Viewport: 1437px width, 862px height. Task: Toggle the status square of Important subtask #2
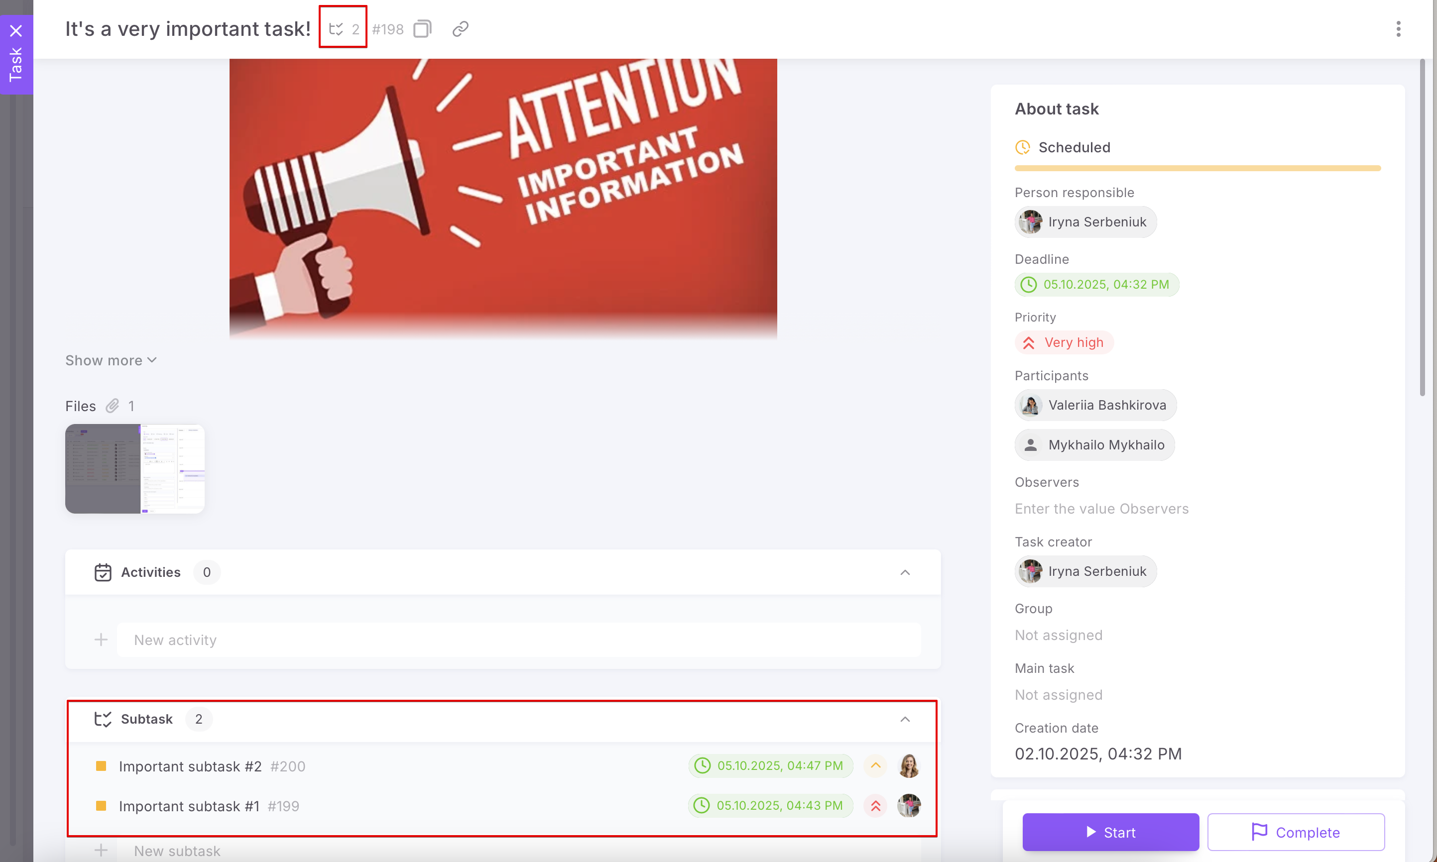click(x=101, y=766)
